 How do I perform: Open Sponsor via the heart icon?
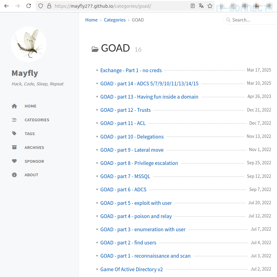pos(14,161)
